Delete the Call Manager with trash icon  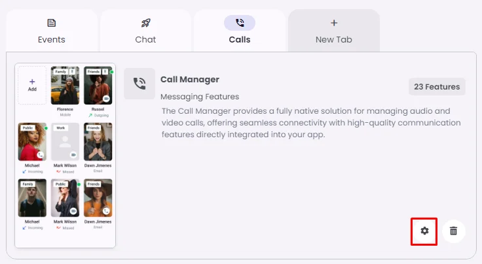pyautogui.click(x=453, y=231)
